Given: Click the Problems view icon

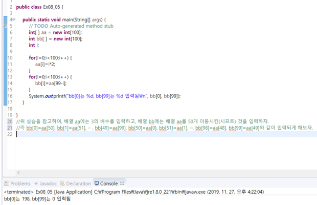Looking at the screenshot, I should click(x=6, y=183).
